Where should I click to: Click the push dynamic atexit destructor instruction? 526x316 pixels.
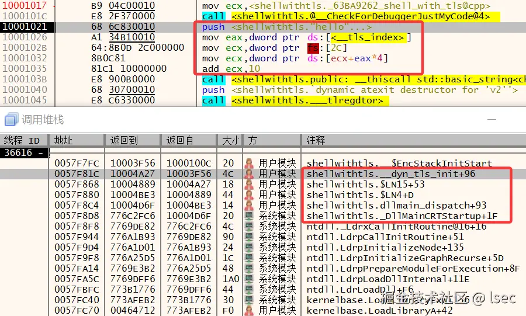[360, 89]
